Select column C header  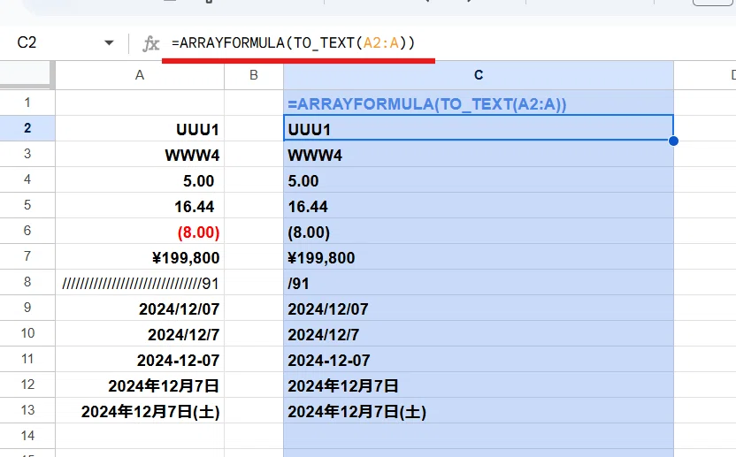479,75
